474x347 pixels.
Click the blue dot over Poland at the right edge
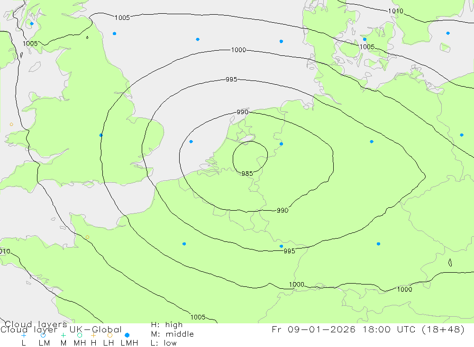click(x=462, y=135)
